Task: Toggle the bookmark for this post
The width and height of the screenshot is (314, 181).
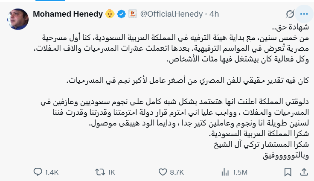Action: click(x=288, y=172)
